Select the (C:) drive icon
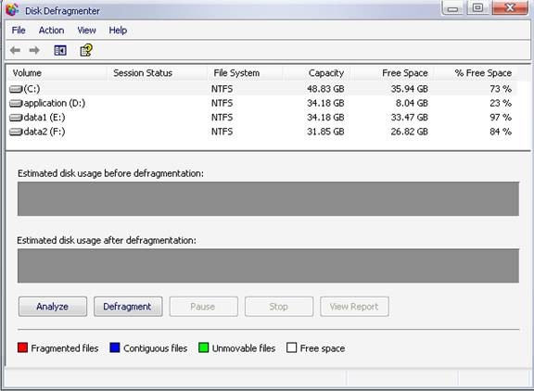 click(x=16, y=89)
